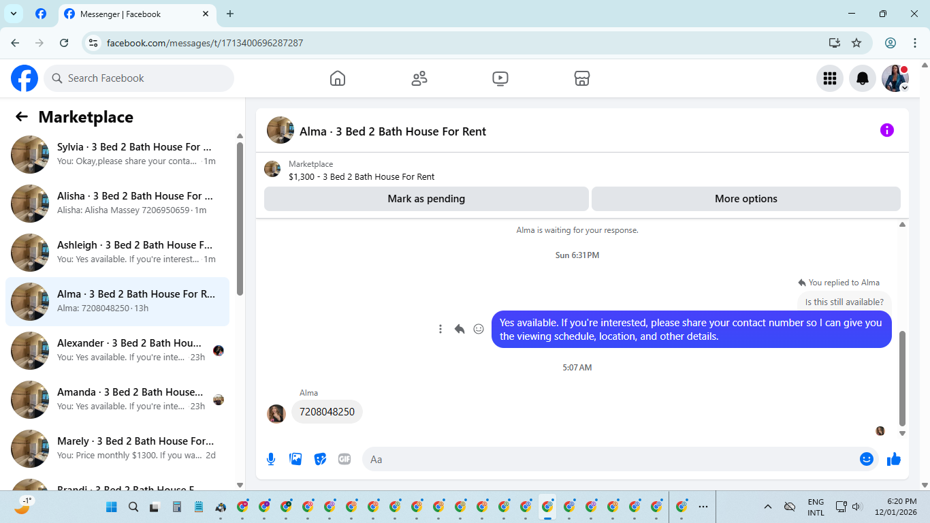Open Chrome profile icon
This screenshot has width=930, height=523.
coord(891,43)
